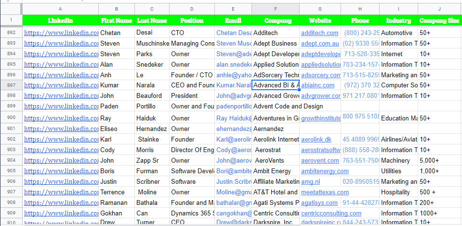The height and width of the screenshot is (226, 462).
Task: Open LinkedIn link in Boris Furman's row
Action: [x=61, y=171]
